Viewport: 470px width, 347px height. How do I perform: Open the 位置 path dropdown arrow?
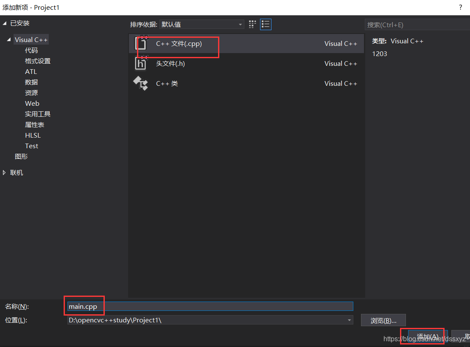coord(349,320)
